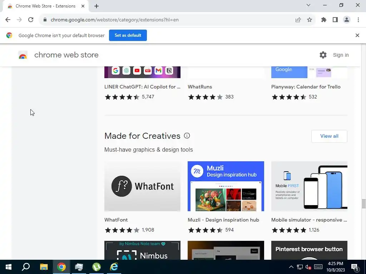Sign in to the Chrome Web Store
The width and height of the screenshot is (366, 274).
(x=341, y=55)
